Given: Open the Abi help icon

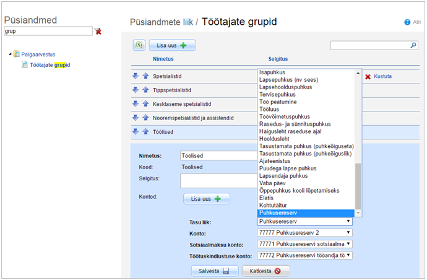Looking at the screenshot, I should 407,22.
